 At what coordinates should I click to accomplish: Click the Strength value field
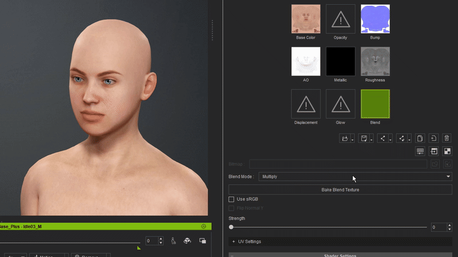coord(439,227)
